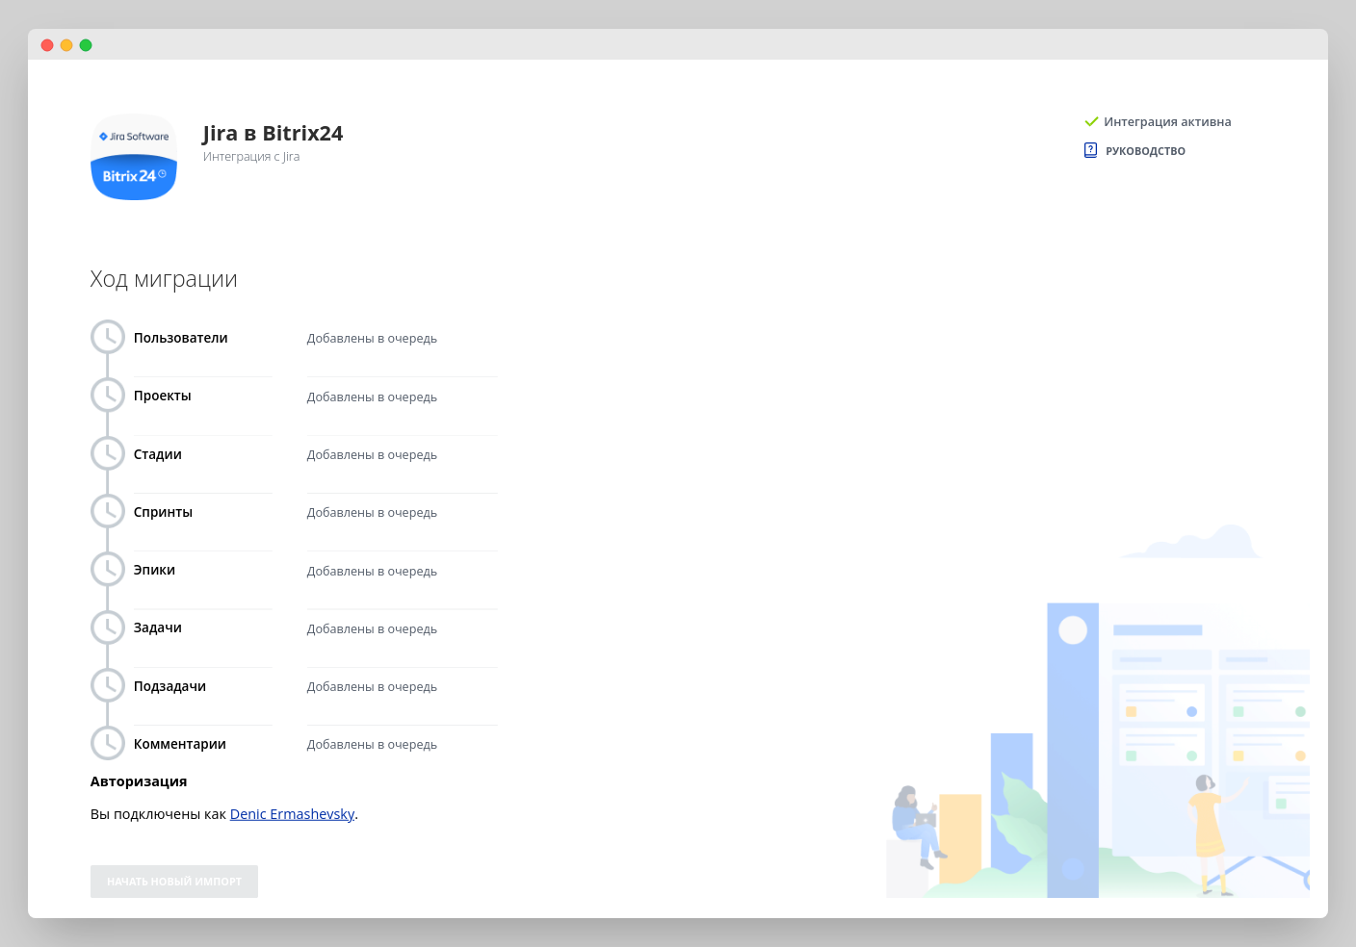The height and width of the screenshot is (947, 1356).
Task: Click the green checkmark integration status icon
Action: coord(1091,122)
